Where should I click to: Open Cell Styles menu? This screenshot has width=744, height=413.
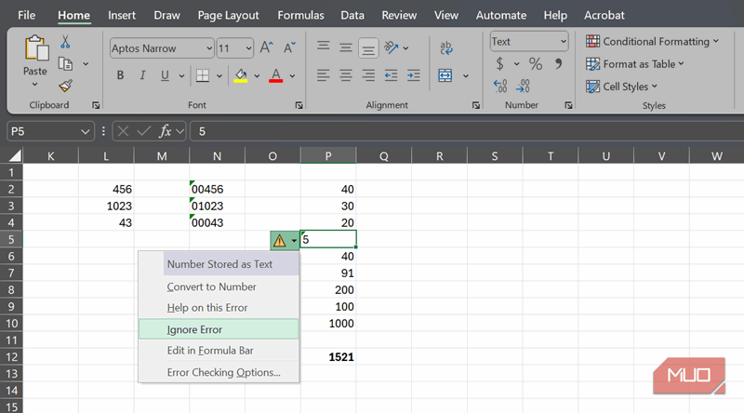click(x=621, y=87)
